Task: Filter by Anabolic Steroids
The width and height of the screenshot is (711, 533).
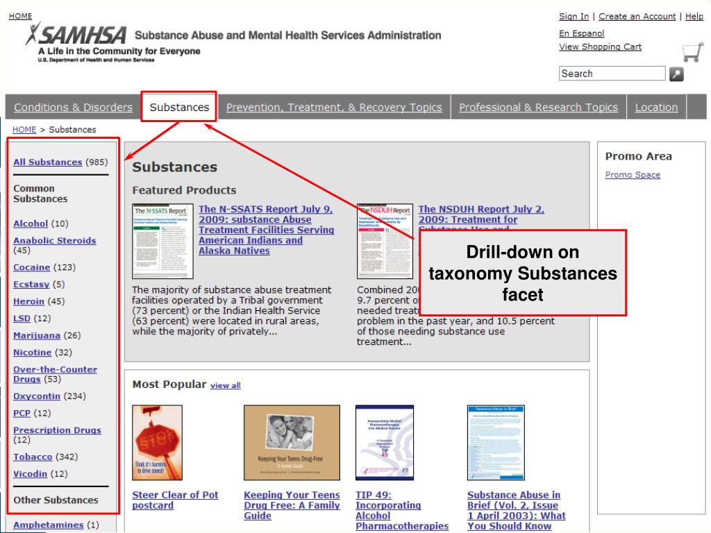Action: tap(54, 241)
